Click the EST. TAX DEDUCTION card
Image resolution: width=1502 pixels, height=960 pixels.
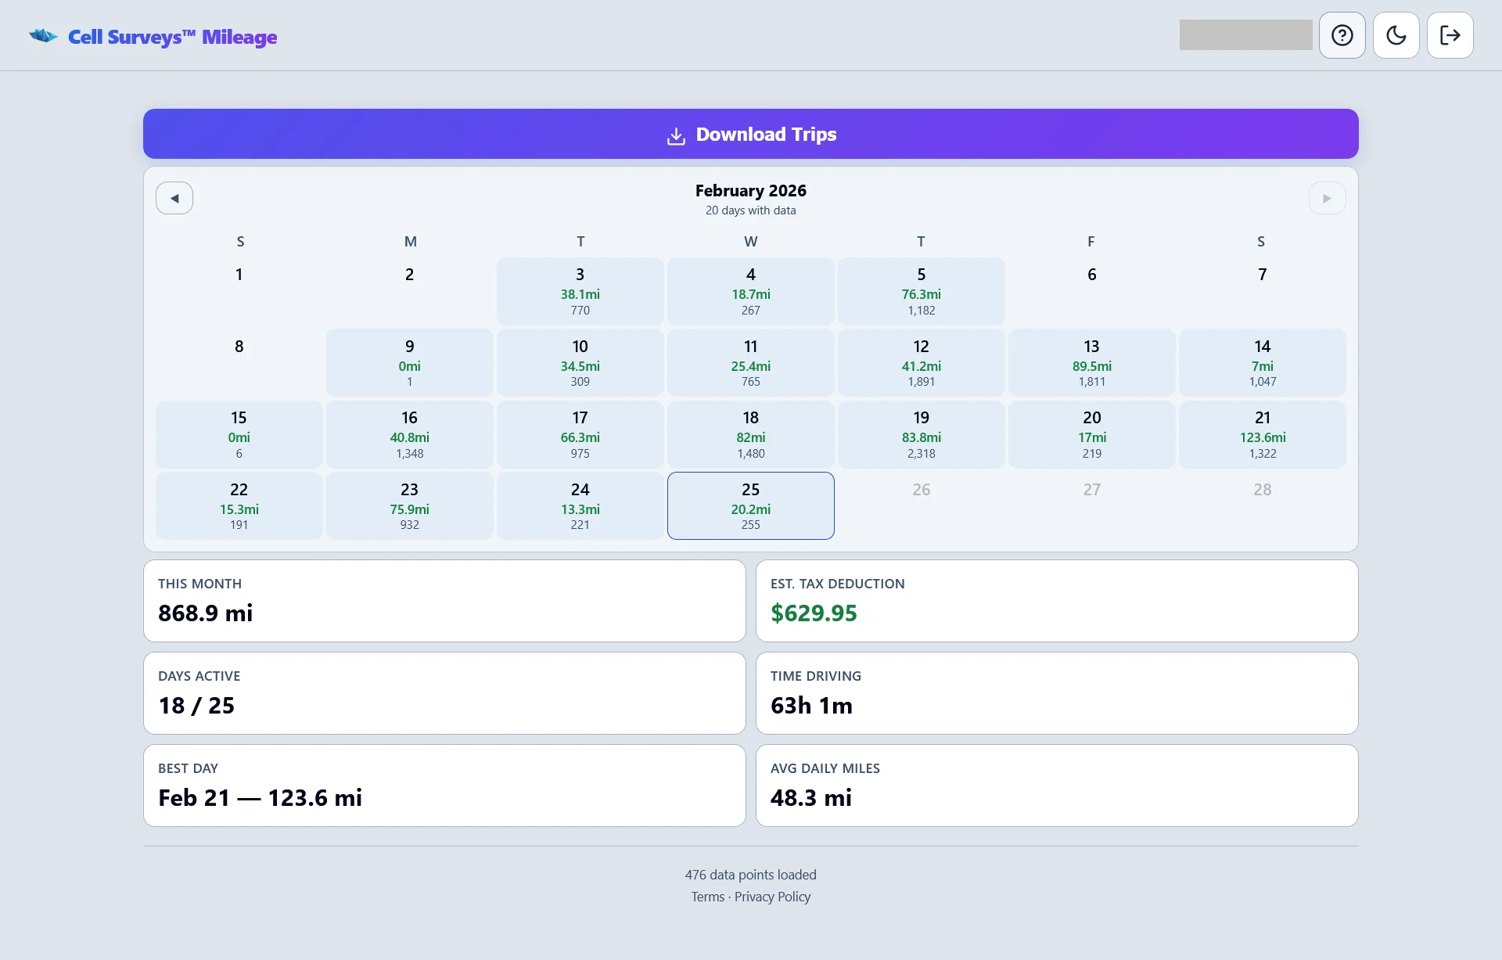[1057, 600]
